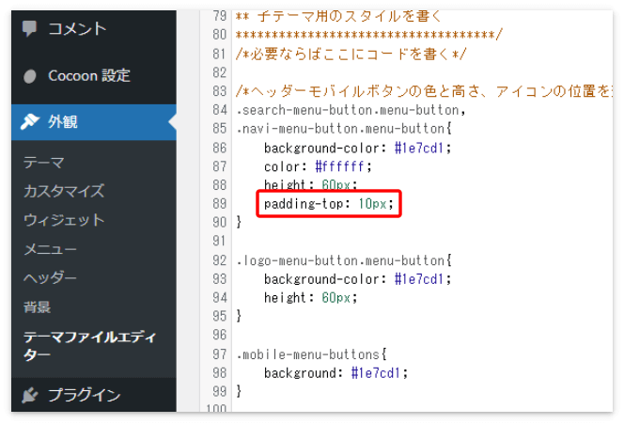624x424 pixels.
Task: Click the closing brace on line 95
Action: coord(239,316)
